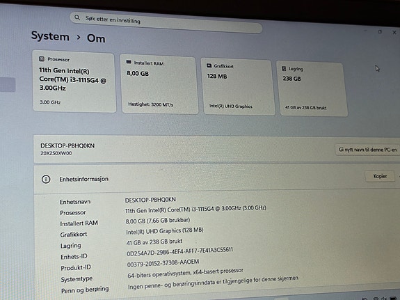
Task: Collapse the Enhetsinformasjon section header
Action: tap(217, 179)
